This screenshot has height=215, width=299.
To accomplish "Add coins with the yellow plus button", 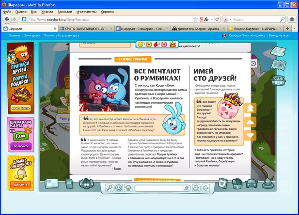I will [149, 45].
